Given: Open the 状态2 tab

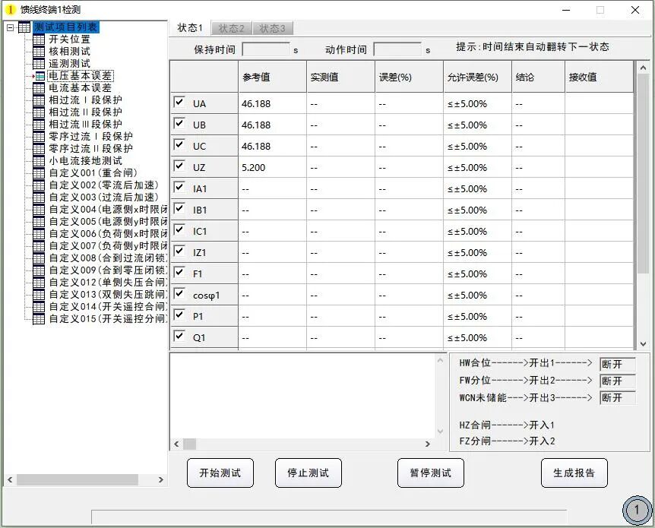Looking at the screenshot, I should (x=231, y=28).
